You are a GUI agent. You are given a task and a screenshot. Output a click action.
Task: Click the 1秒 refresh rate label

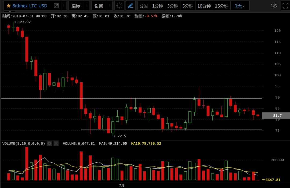[x=274, y=6]
